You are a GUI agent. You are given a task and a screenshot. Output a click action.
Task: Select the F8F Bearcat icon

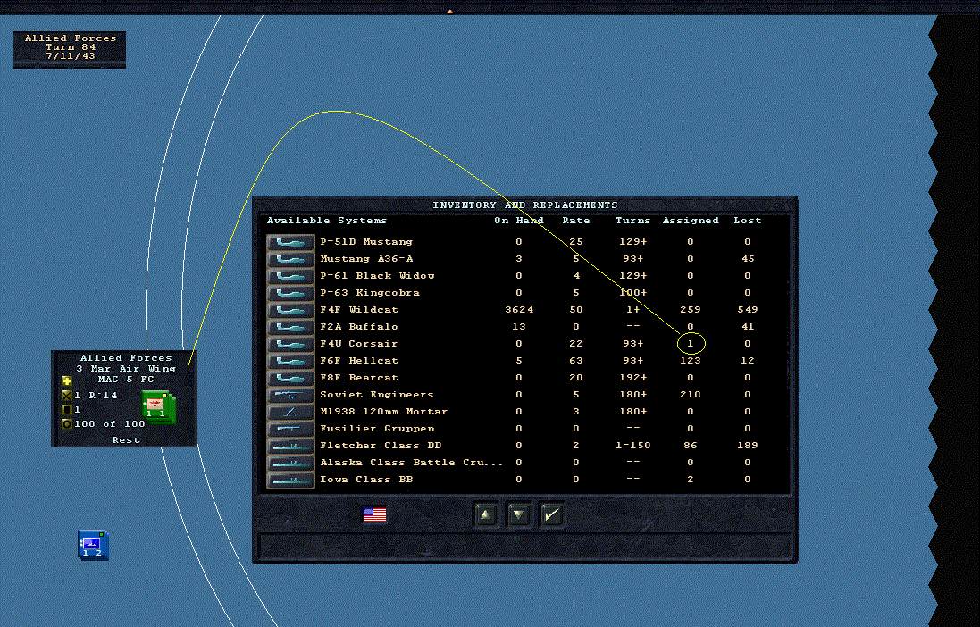point(290,378)
